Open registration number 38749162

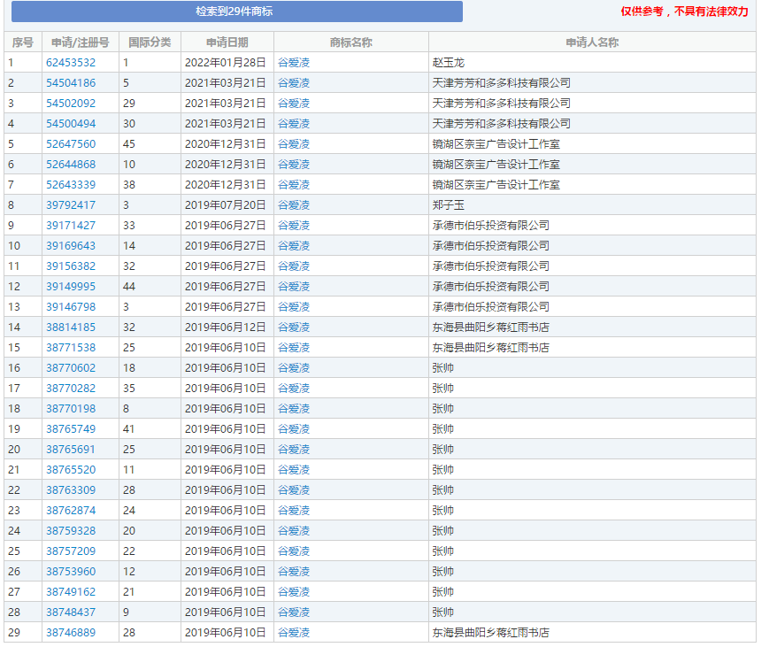[x=71, y=592]
